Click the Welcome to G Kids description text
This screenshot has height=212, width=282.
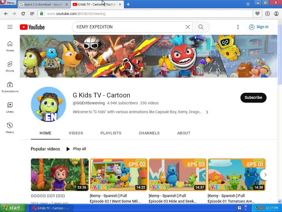(x=137, y=112)
